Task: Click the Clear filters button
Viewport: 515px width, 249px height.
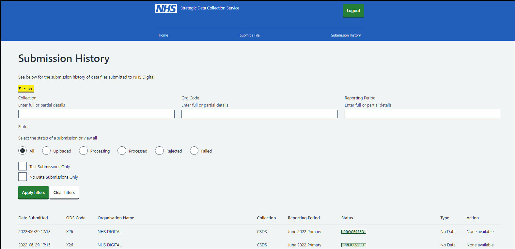Action: click(x=64, y=192)
